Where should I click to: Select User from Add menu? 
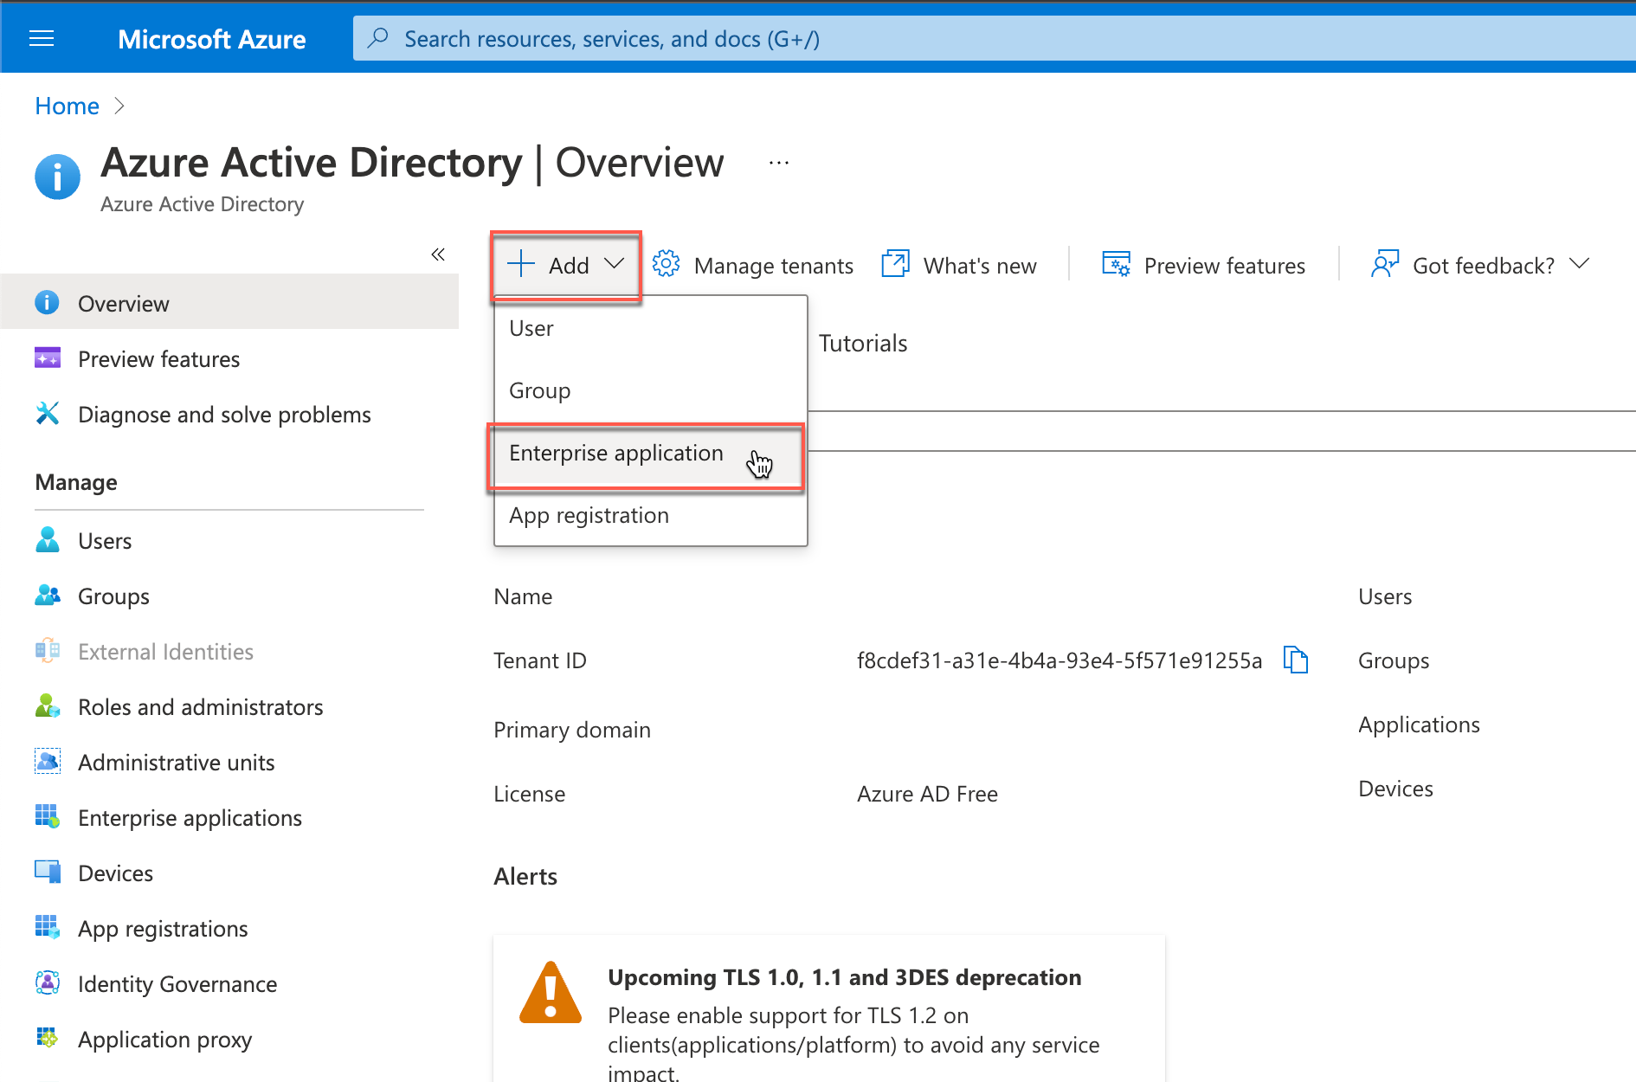650,329
